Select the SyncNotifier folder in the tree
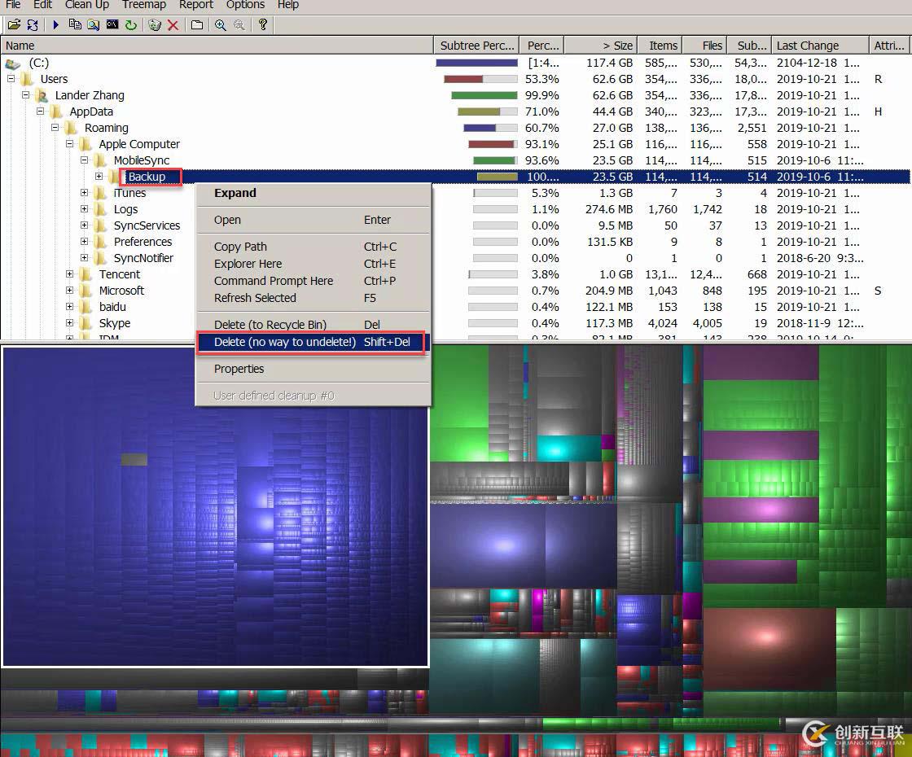Screen dimensions: 912x757 (x=143, y=258)
